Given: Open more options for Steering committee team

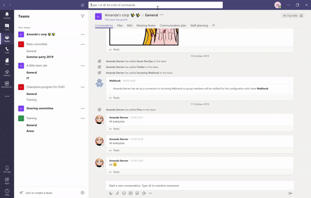Looking at the screenshot, I should coord(82,108).
